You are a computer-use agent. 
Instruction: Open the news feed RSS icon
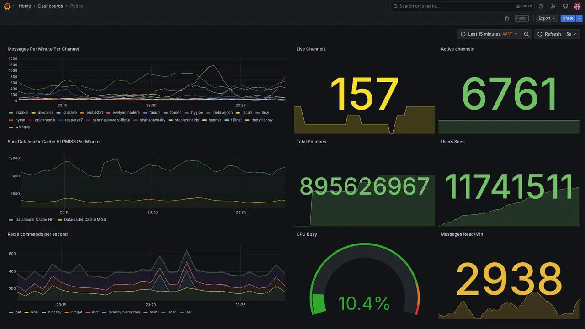(x=553, y=6)
